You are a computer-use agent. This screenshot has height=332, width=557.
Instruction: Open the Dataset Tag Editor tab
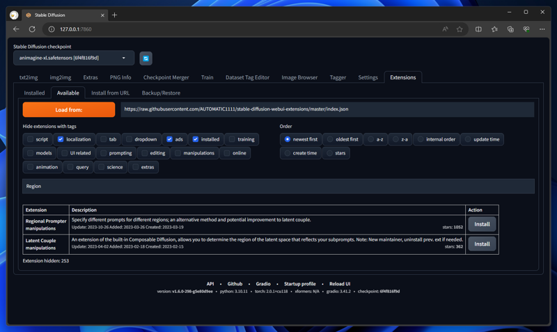click(247, 77)
